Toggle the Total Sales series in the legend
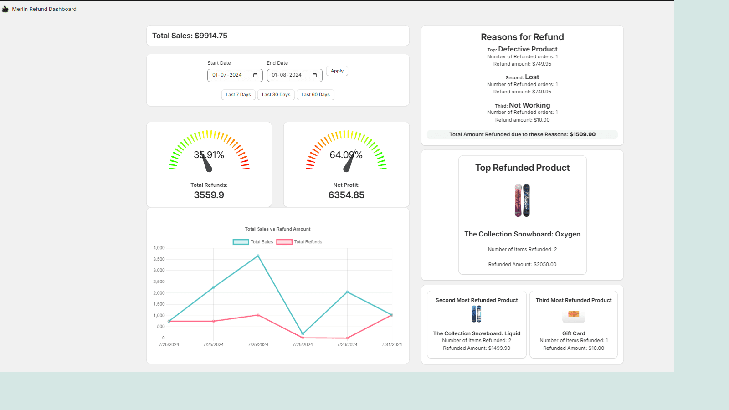 tap(252, 242)
